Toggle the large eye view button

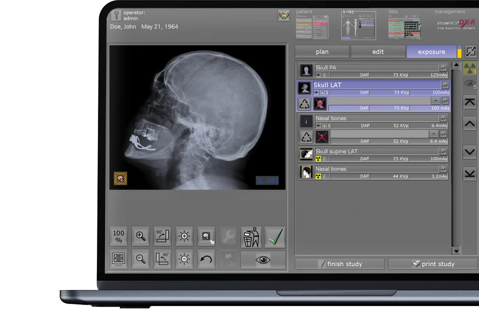click(263, 260)
